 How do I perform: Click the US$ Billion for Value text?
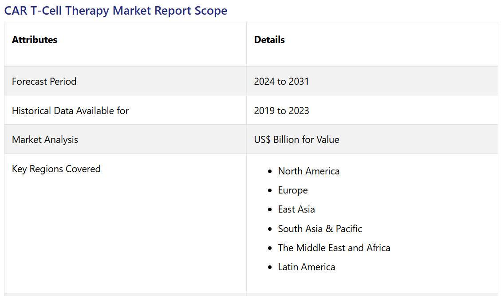pyautogui.click(x=296, y=139)
